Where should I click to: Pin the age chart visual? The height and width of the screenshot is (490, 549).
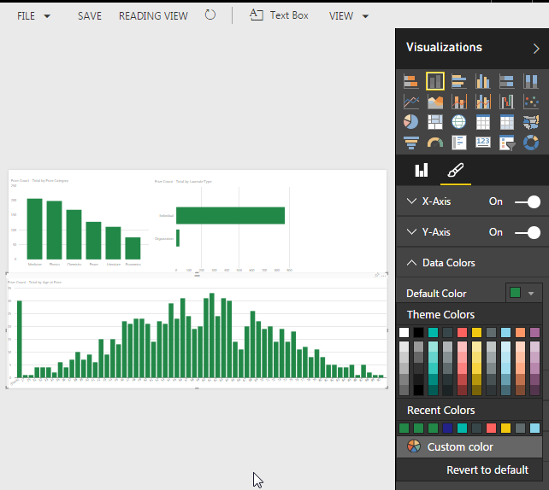377,276
